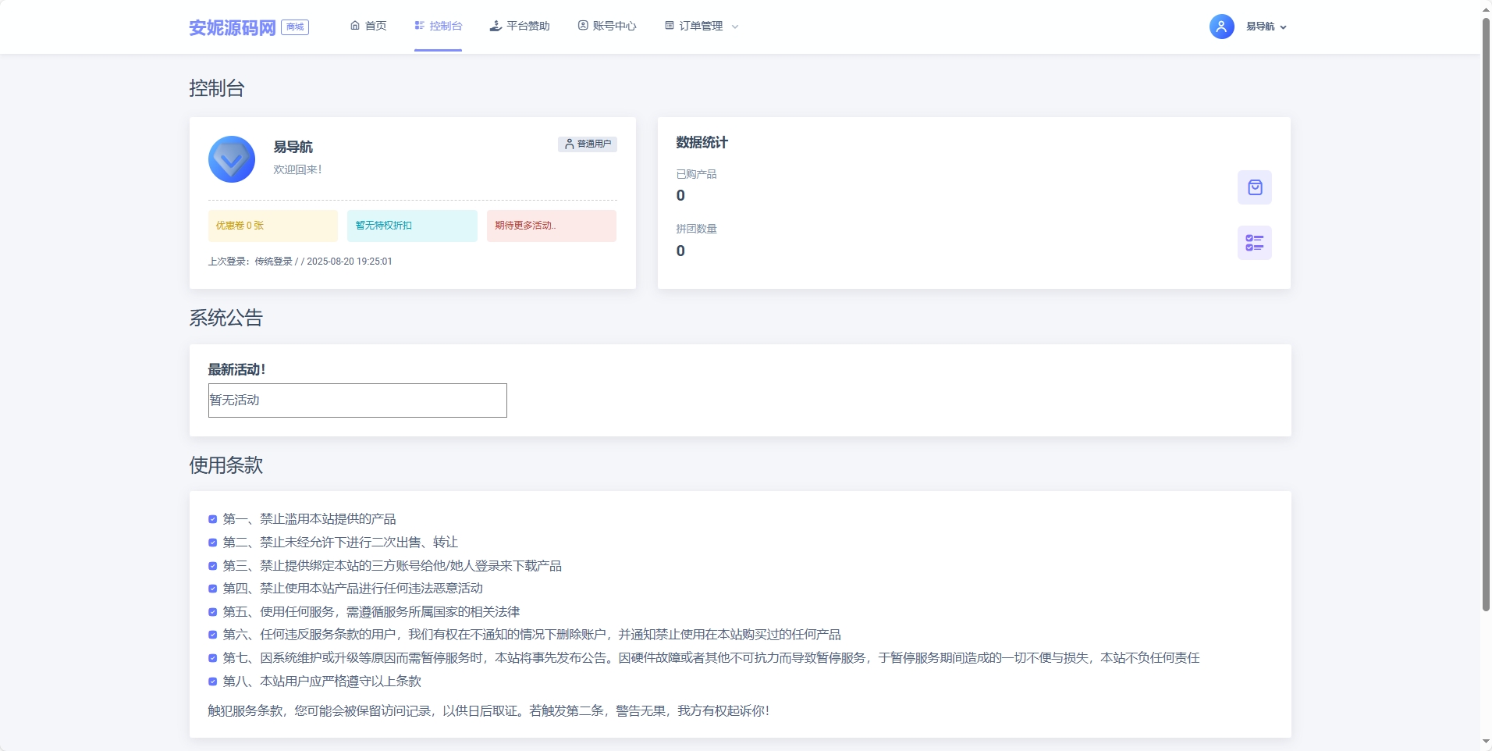The image size is (1492, 751).
Task: Switch to the 账号中心 tab
Action: 613,25
